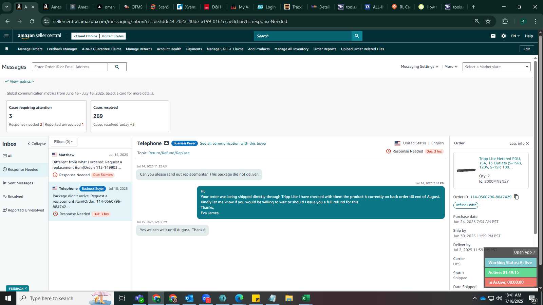543x305 pixels.
Task: Click the top search magnifier button
Action: 357,36
